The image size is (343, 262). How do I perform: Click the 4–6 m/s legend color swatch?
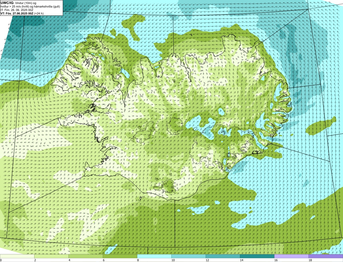86,256
